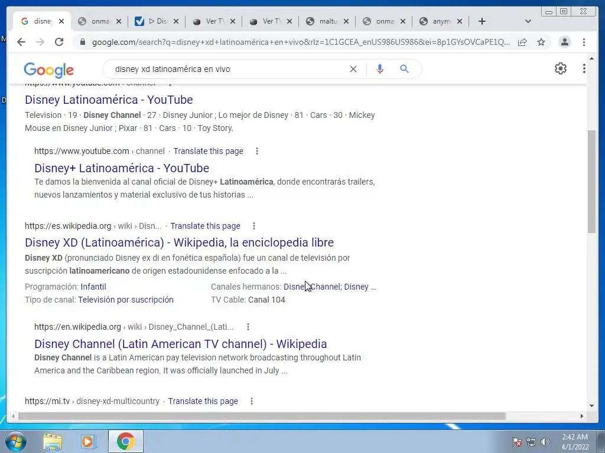
Task: Click the Chrome taskbar icon
Action: point(126,441)
